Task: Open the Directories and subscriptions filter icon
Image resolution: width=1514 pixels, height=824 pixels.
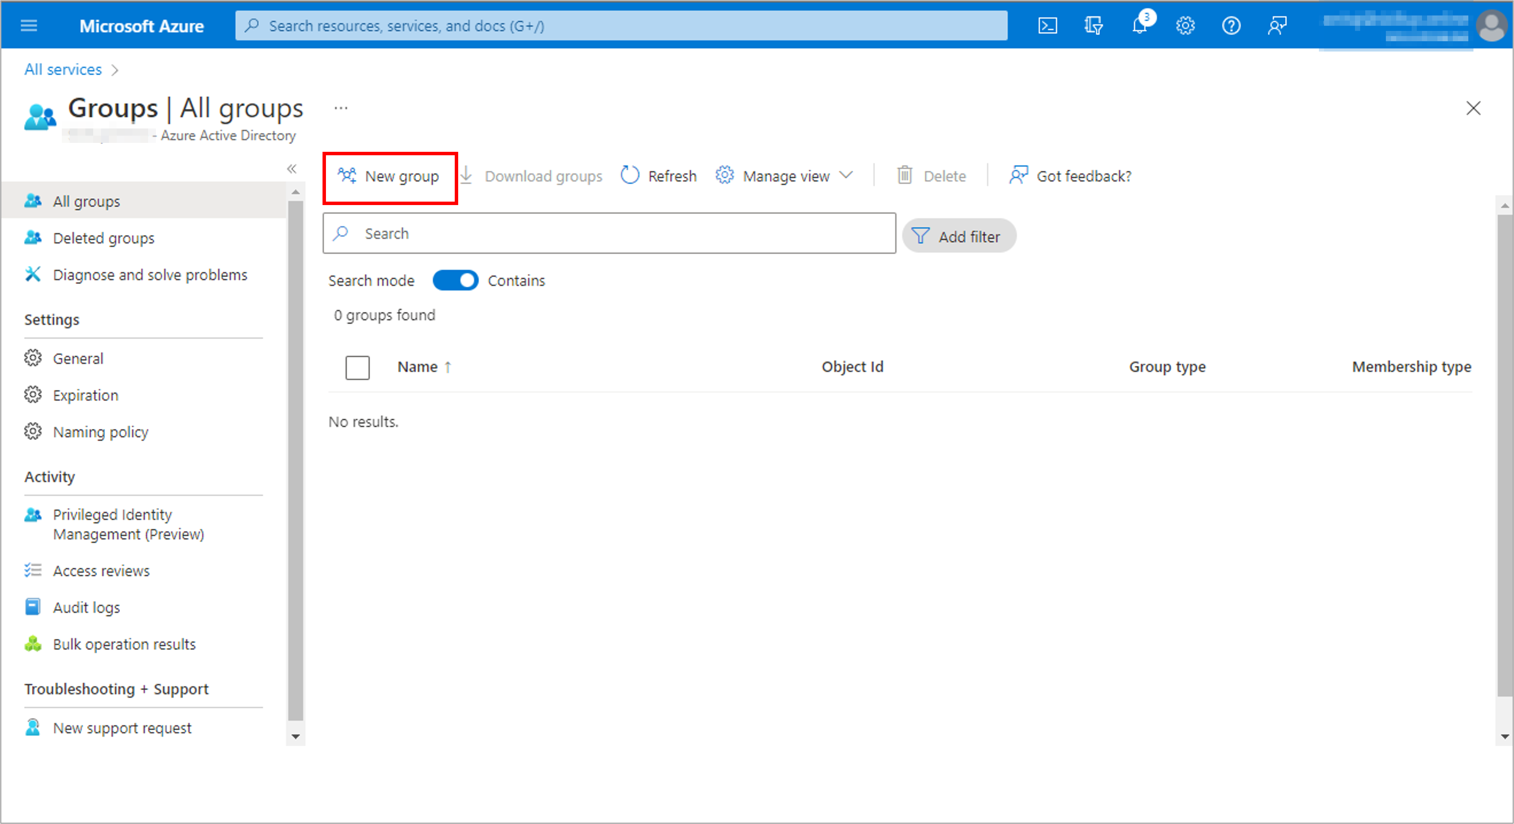Action: [1093, 26]
